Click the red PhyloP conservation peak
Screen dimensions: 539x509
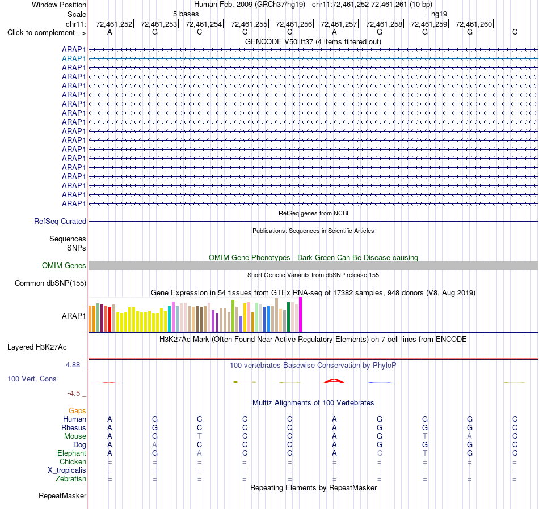pos(334,380)
